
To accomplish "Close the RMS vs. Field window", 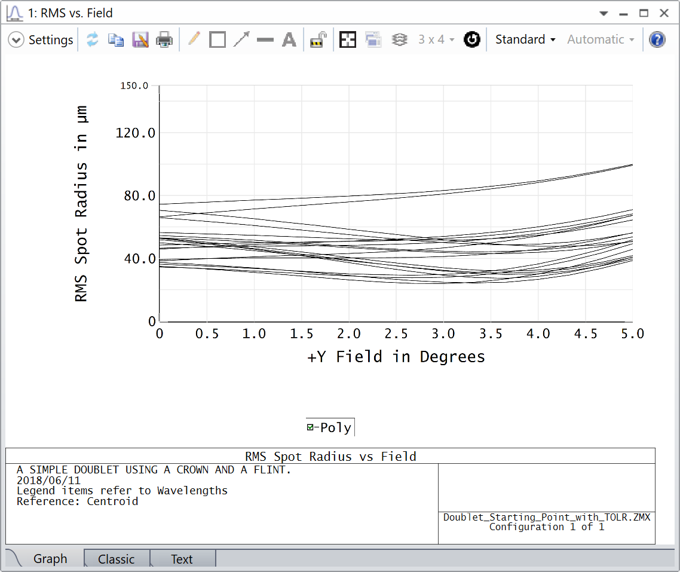I will point(664,13).
